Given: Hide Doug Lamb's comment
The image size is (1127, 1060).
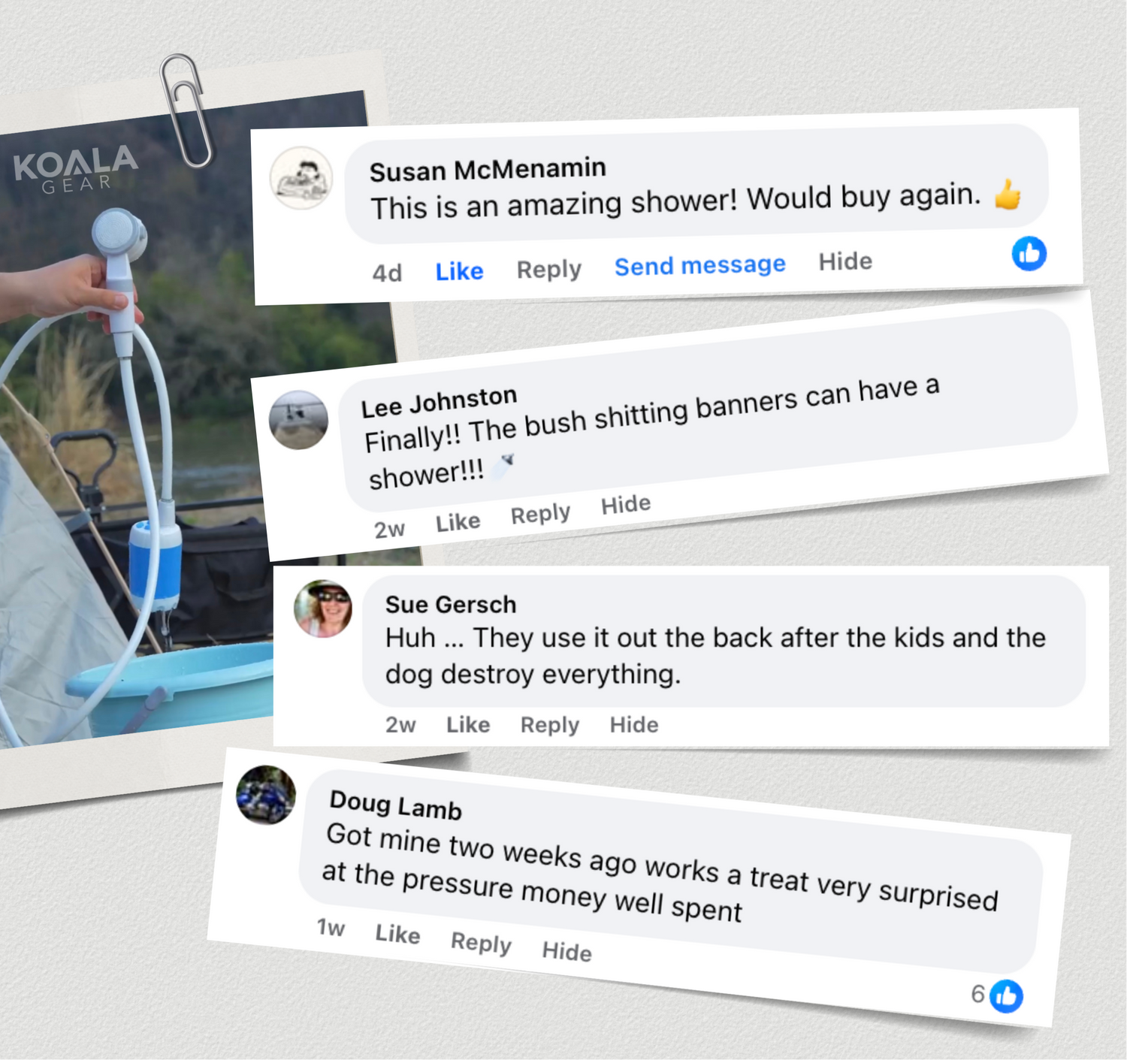Looking at the screenshot, I should tap(567, 951).
